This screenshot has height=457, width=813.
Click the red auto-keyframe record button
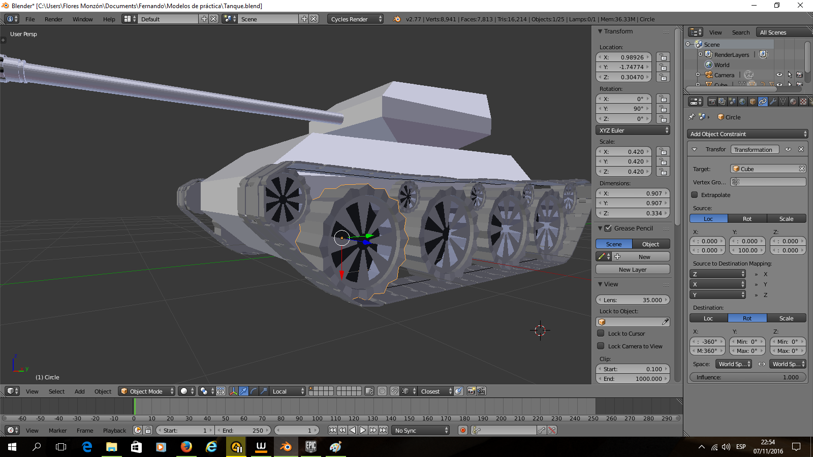[x=462, y=430]
